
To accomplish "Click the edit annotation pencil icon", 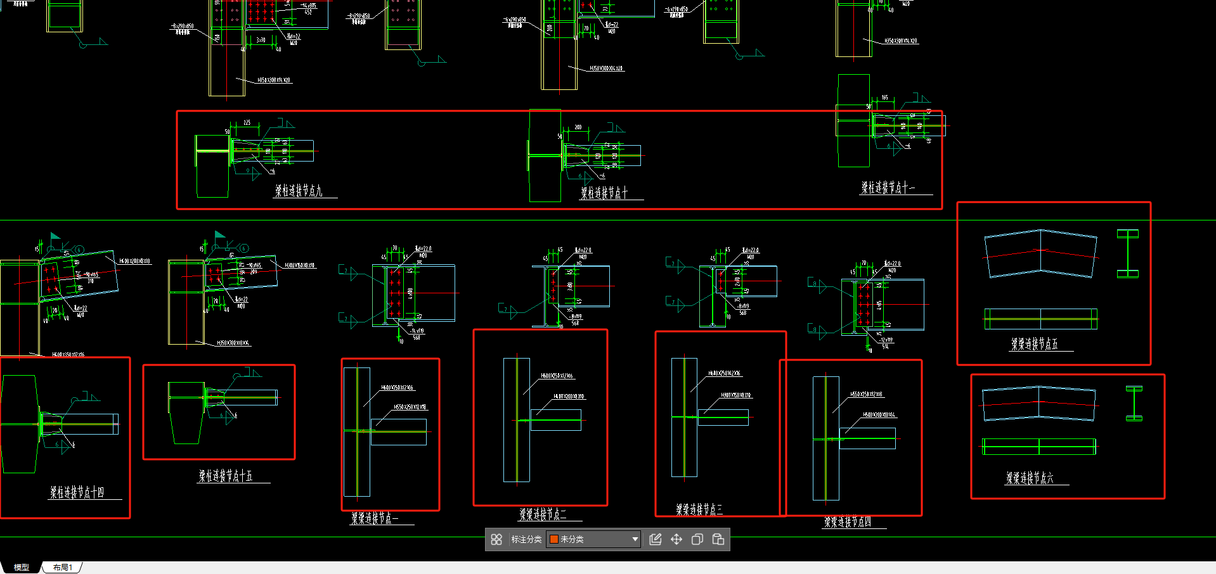I will pyautogui.click(x=656, y=539).
